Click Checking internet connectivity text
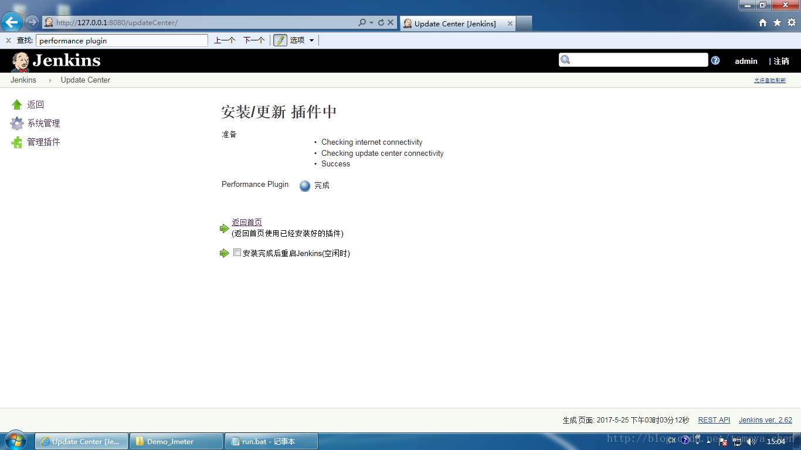 [x=372, y=142]
